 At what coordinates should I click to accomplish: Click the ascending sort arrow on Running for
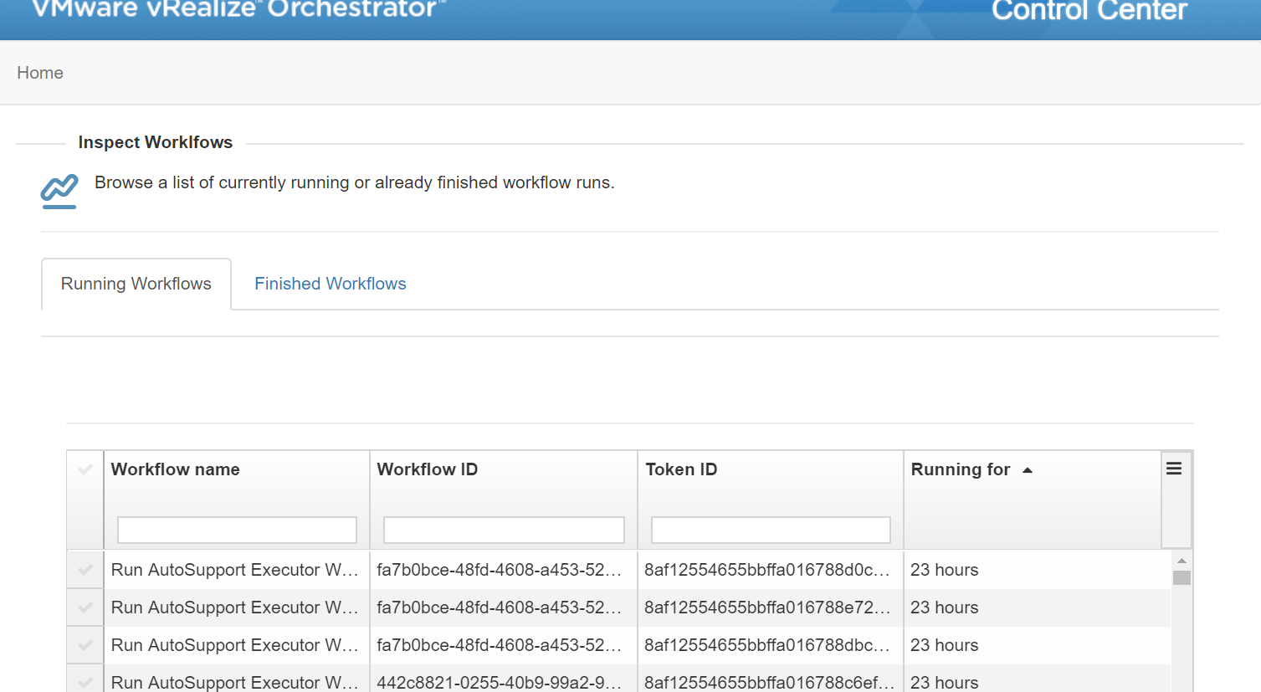(x=1028, y=469)
